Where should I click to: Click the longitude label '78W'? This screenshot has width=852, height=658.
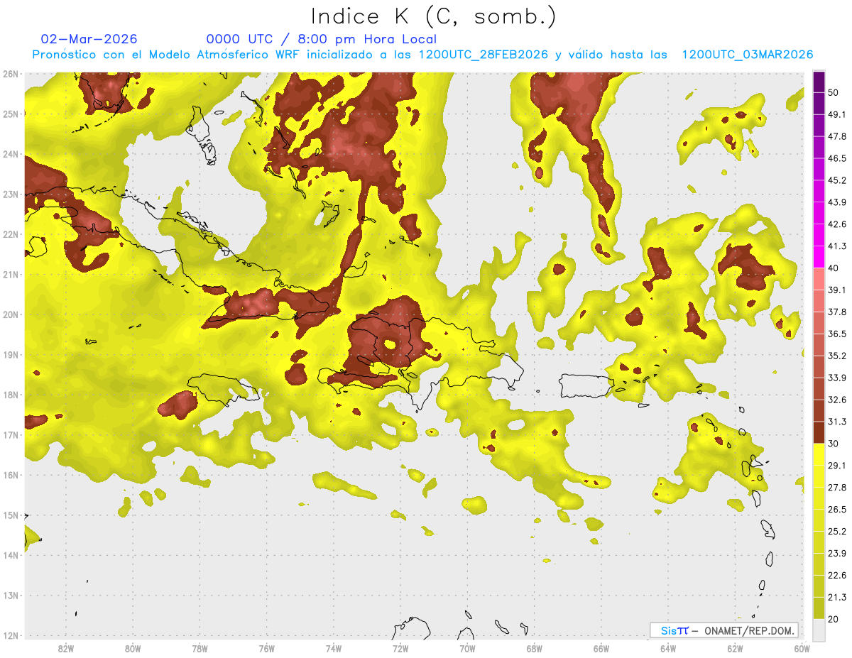click(200, 649)
